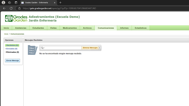Click the Inicio breadcrumb link

(6, 34)
